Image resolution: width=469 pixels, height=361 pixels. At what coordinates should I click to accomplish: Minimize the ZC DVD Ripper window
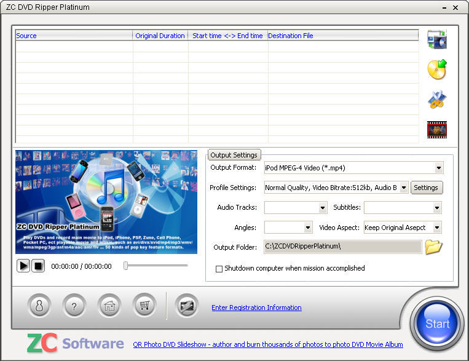444,8
